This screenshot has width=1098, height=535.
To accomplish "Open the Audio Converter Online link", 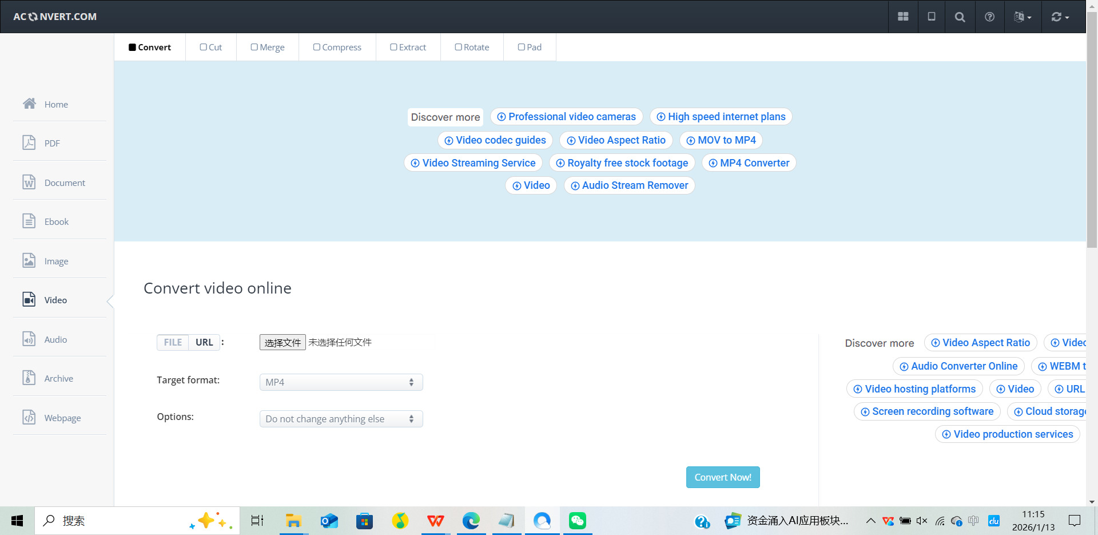I will [959, 366].
